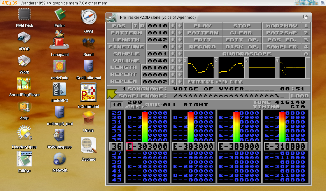Open DirectoryOpus desktop icon
326x191 pixels.
pyautogui.click(x=24, y=132)
